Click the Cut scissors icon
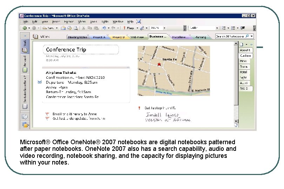The image size is (284, 189). (x=83, y=28)
